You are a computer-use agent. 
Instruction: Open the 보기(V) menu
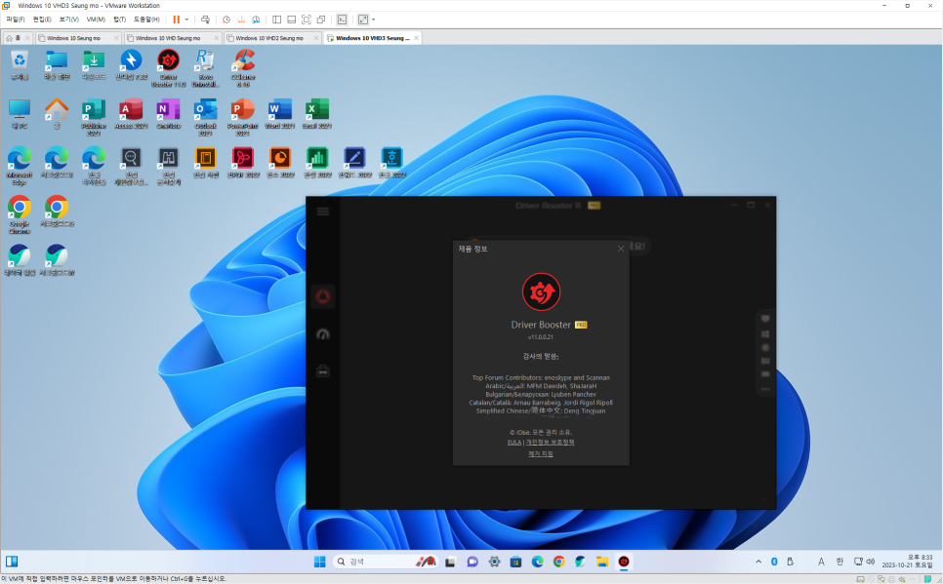pos(69,19)
